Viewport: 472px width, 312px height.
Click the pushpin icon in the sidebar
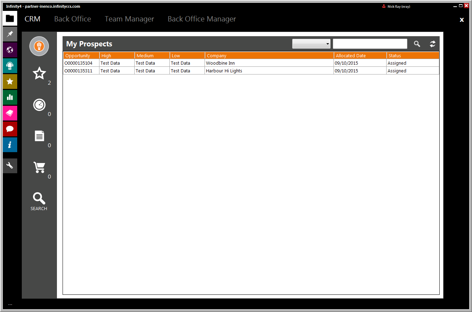pyautogui.click(x=10, y=34)
